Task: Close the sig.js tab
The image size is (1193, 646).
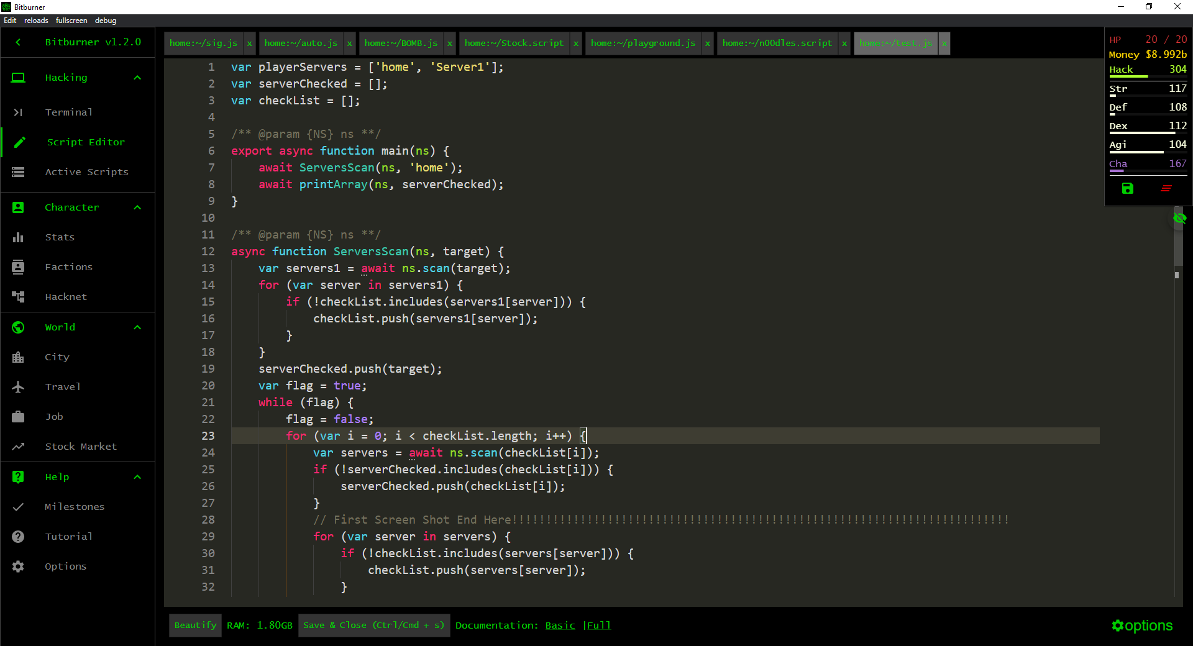Action: coord(249,43)
